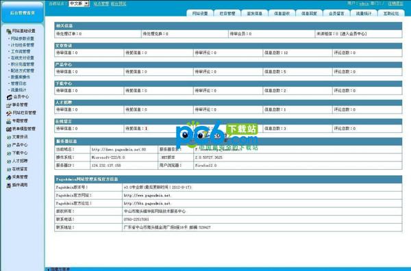Click the domain http://demo.pageadmin.net:80

[x=119, y=149]
